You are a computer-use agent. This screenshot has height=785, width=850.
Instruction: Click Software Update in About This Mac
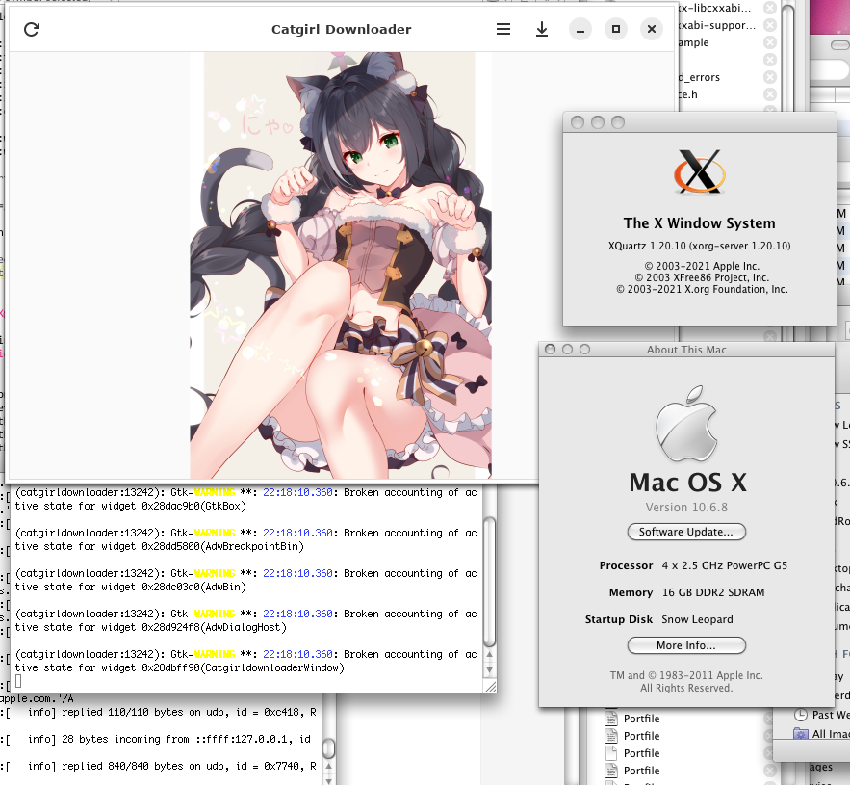click(686, 532)
